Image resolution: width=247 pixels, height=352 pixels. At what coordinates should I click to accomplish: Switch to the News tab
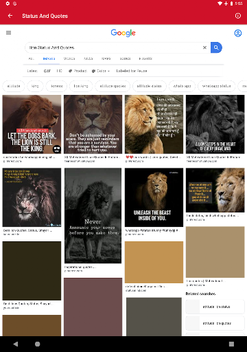pos(89,58)
